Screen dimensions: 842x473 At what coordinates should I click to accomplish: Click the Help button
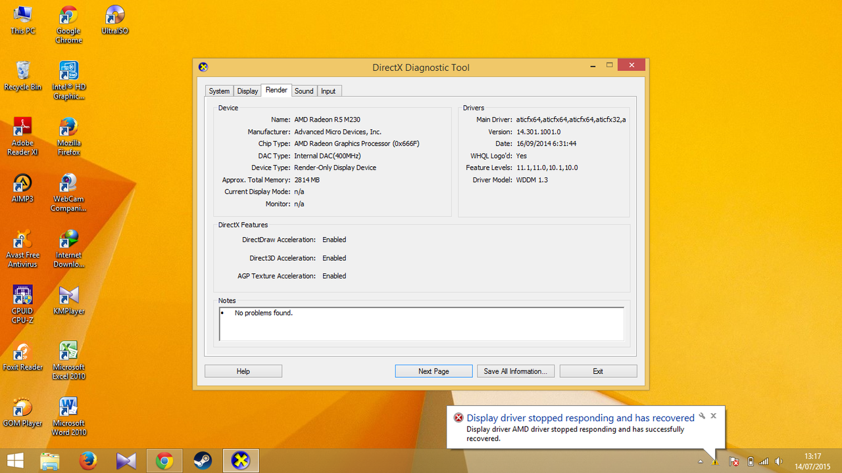[x=243, y=371]
